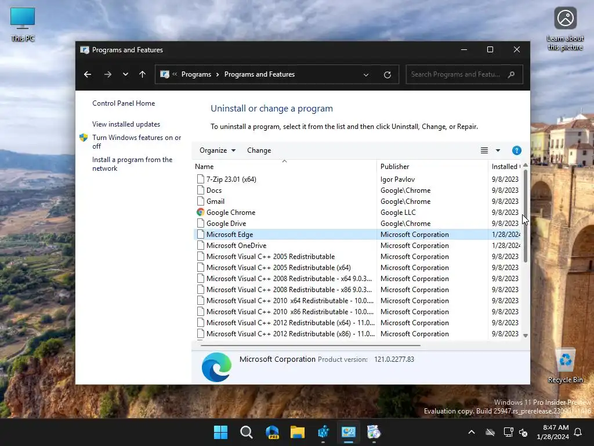Viewport: 594px width, 446px height.
Task: Select the 7-Zip 23.01 (x64) entry
Action: 231,179
